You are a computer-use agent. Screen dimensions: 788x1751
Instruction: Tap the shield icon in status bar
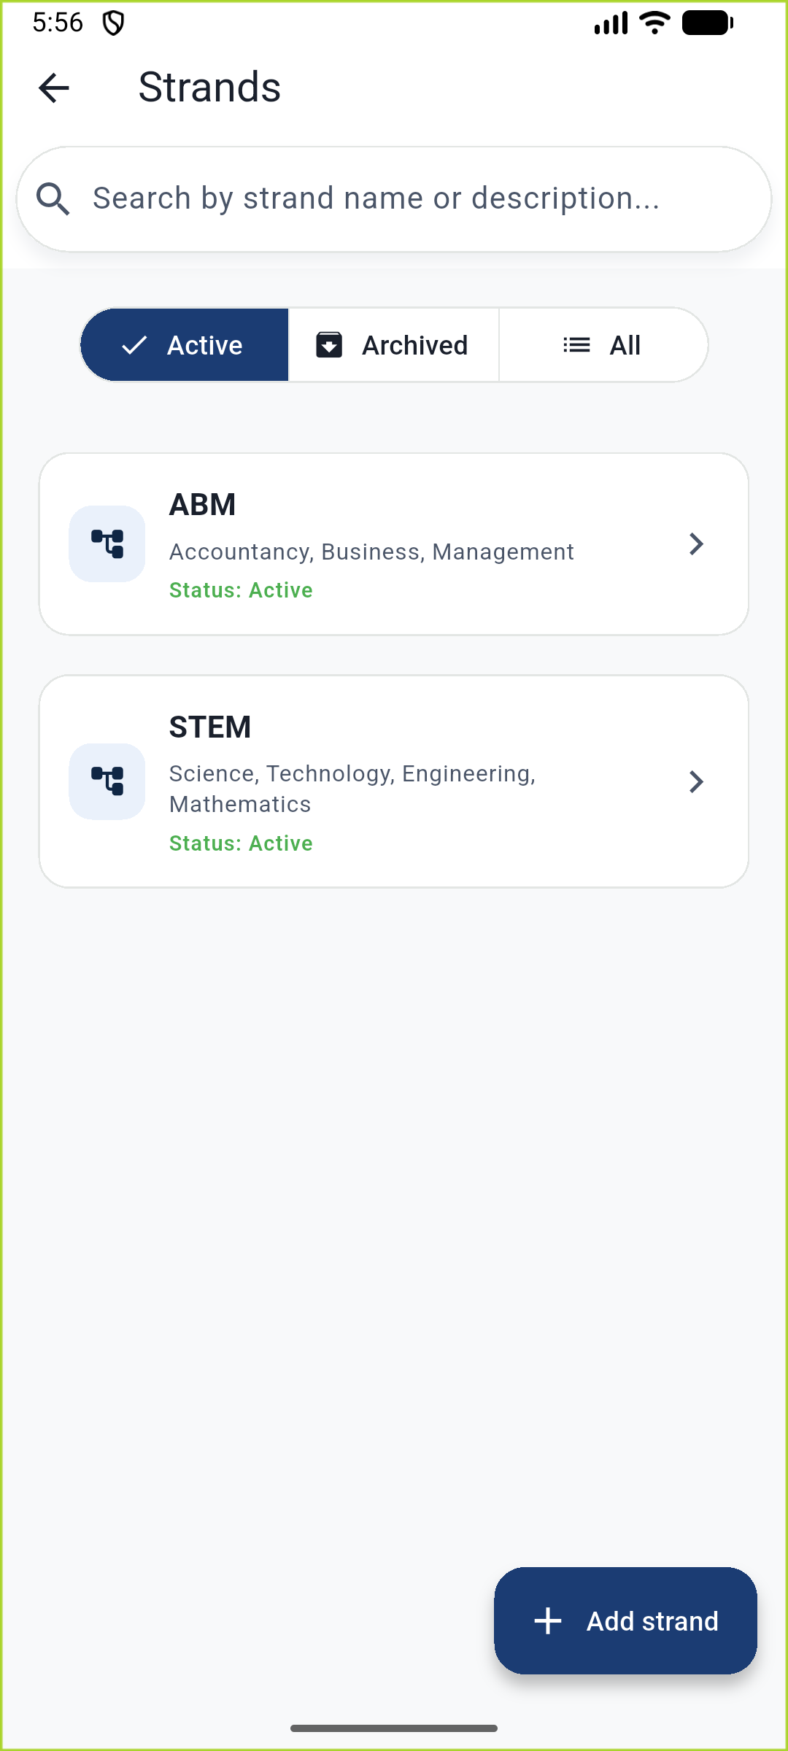pos(113,23)
